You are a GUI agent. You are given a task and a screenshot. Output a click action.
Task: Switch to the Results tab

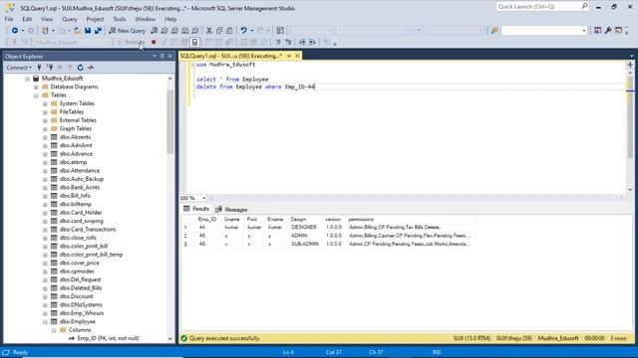click(196, 209)
